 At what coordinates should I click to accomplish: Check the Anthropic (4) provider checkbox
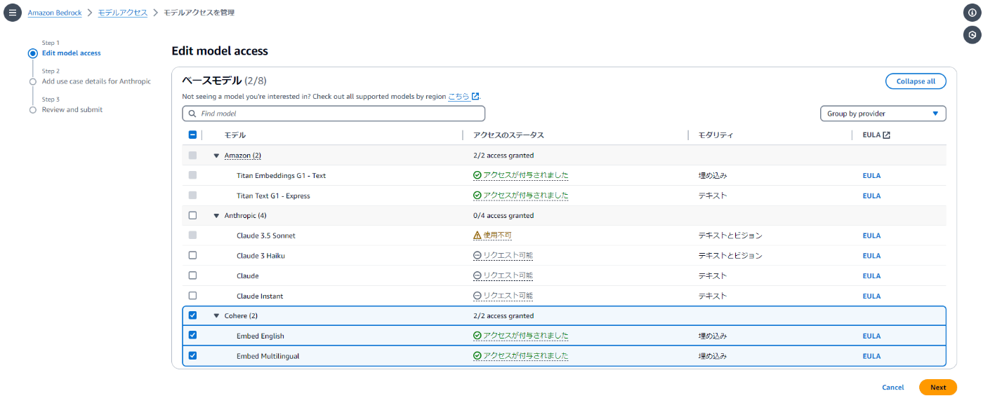[x=192, y=215]
